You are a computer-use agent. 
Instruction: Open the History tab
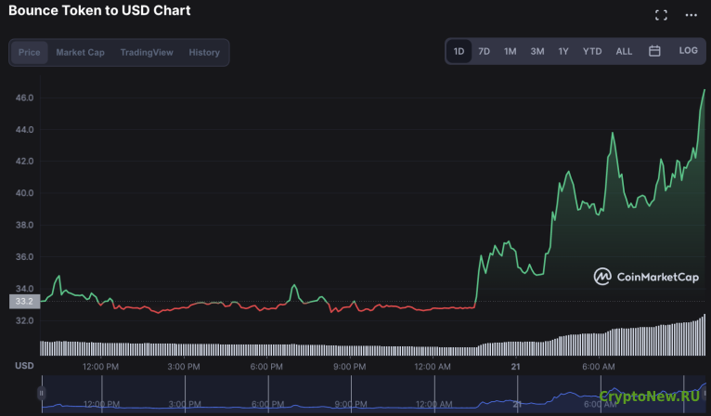[204, 52]
